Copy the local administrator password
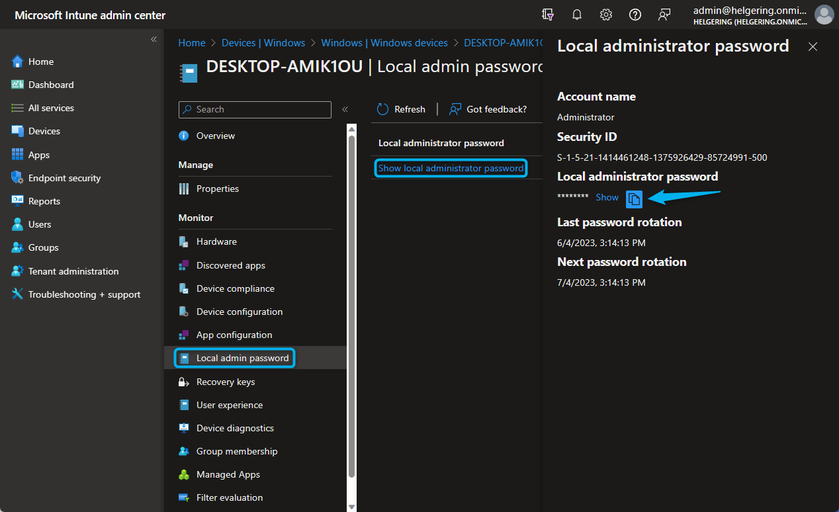Viewport: 839px width, 512px height. pos(634,198)
